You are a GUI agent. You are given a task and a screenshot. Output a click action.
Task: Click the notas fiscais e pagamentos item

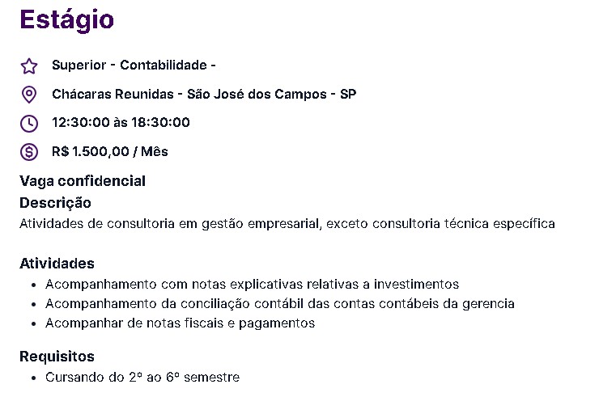tap(181, 323)
